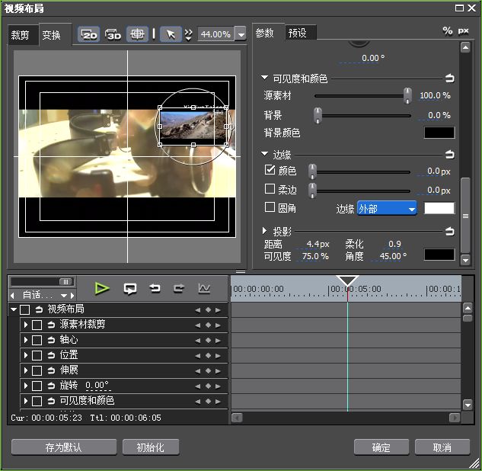482x471 pixels.
Task: Switch to 2D layout mode
Action: coord(89,34)
